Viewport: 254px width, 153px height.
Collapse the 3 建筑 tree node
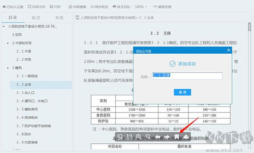point(8,68)
